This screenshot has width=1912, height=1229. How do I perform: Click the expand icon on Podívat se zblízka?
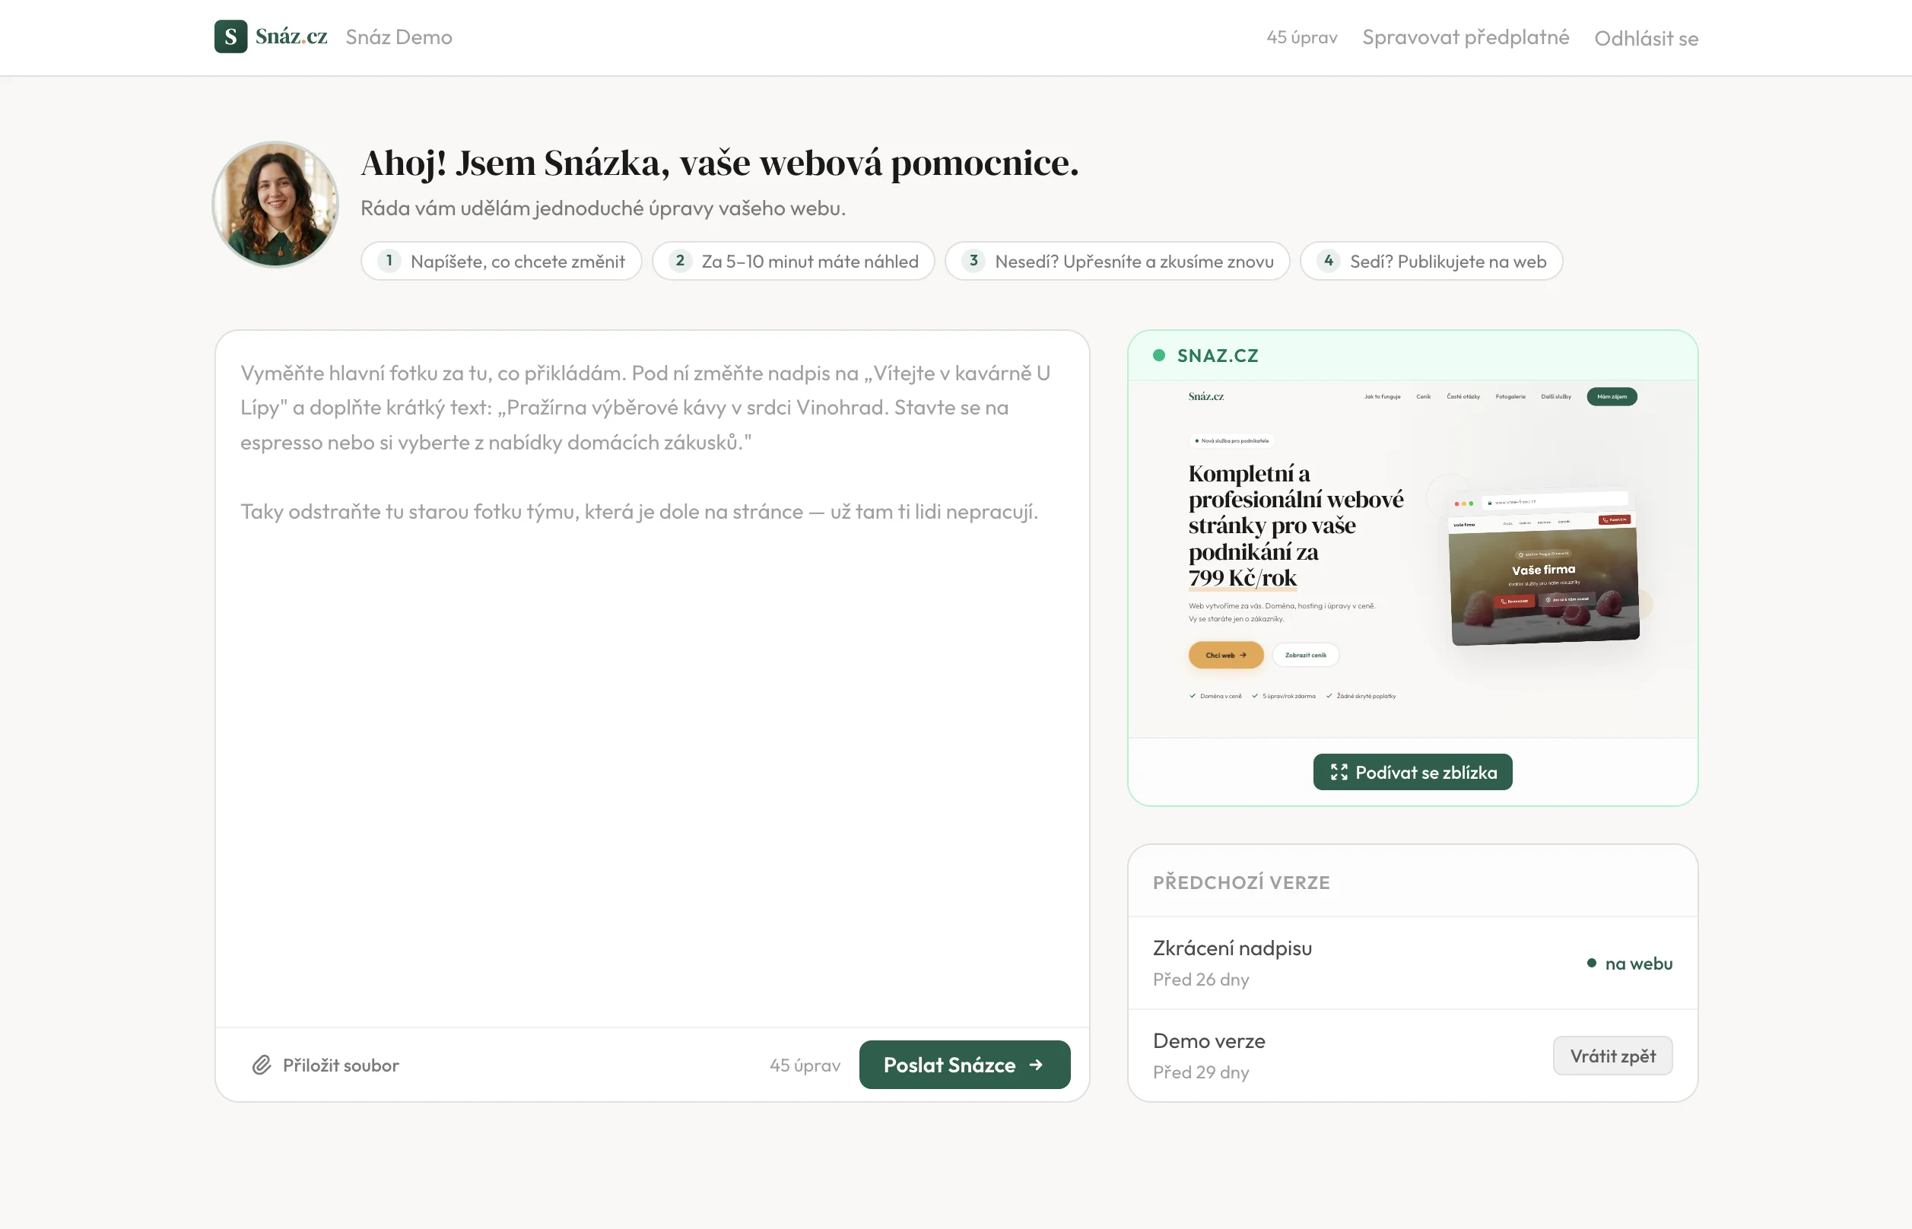[x=1339, y=773]
